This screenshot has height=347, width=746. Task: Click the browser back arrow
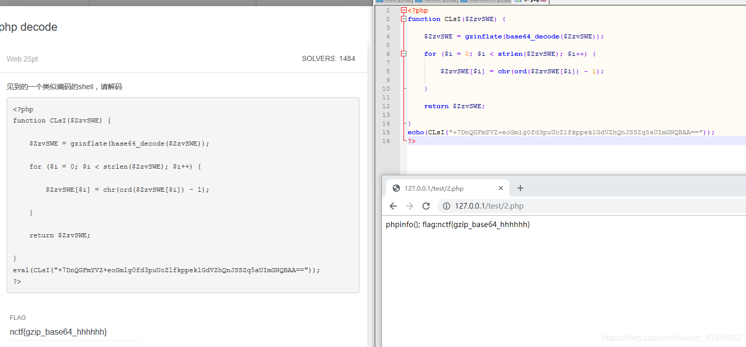[x=393, y=206]
